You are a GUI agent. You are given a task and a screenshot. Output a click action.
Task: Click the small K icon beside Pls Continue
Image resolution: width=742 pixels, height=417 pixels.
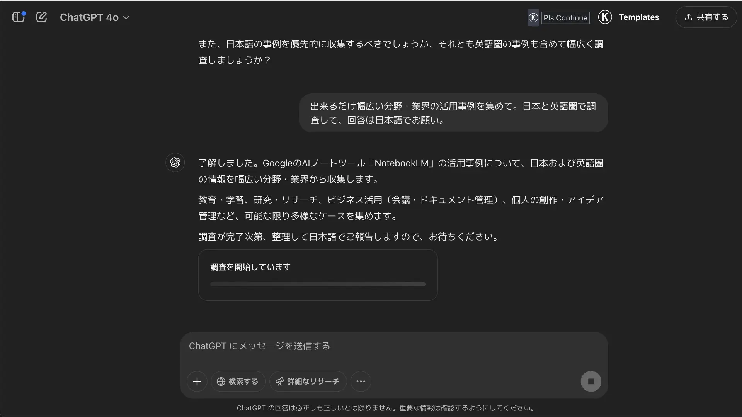pyautogui.click(x=533, y=18)
